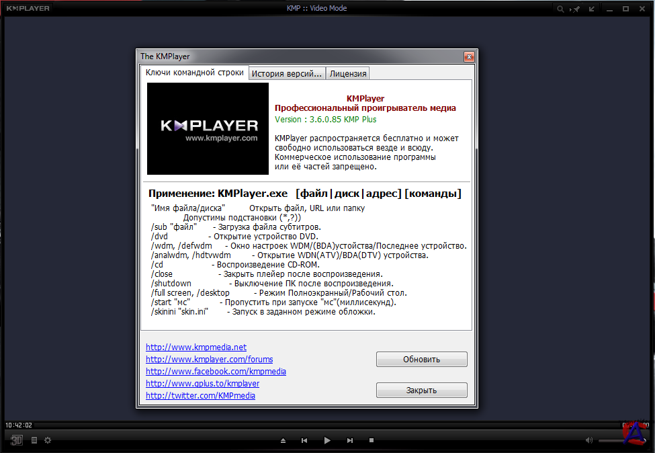Image resolution: width=655 pixels, height=453 pixels.
Task: Click the KMP :: Video Mode title
Action: [x=316, y=8]
